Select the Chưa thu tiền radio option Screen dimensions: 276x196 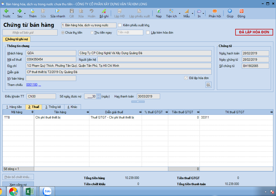(x=63, y=33)
